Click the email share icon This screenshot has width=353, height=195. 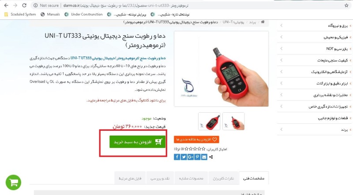[x=204, y=157]
